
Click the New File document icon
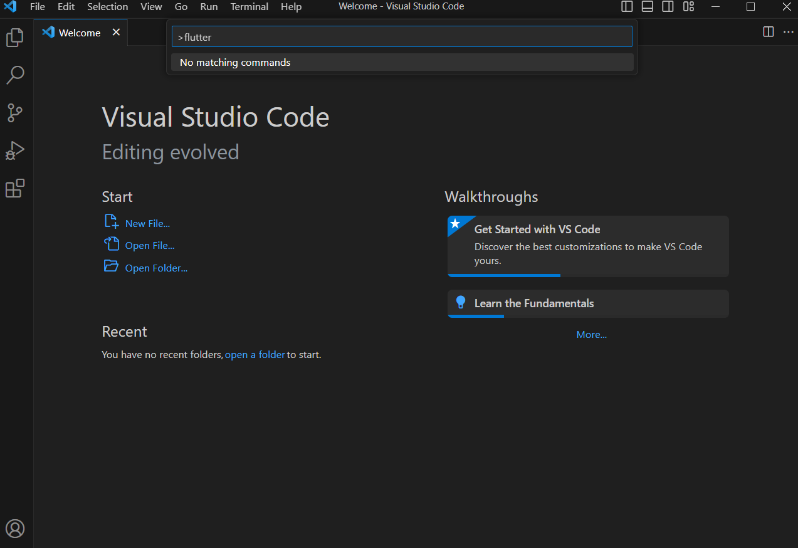click(x=111, y=222)
